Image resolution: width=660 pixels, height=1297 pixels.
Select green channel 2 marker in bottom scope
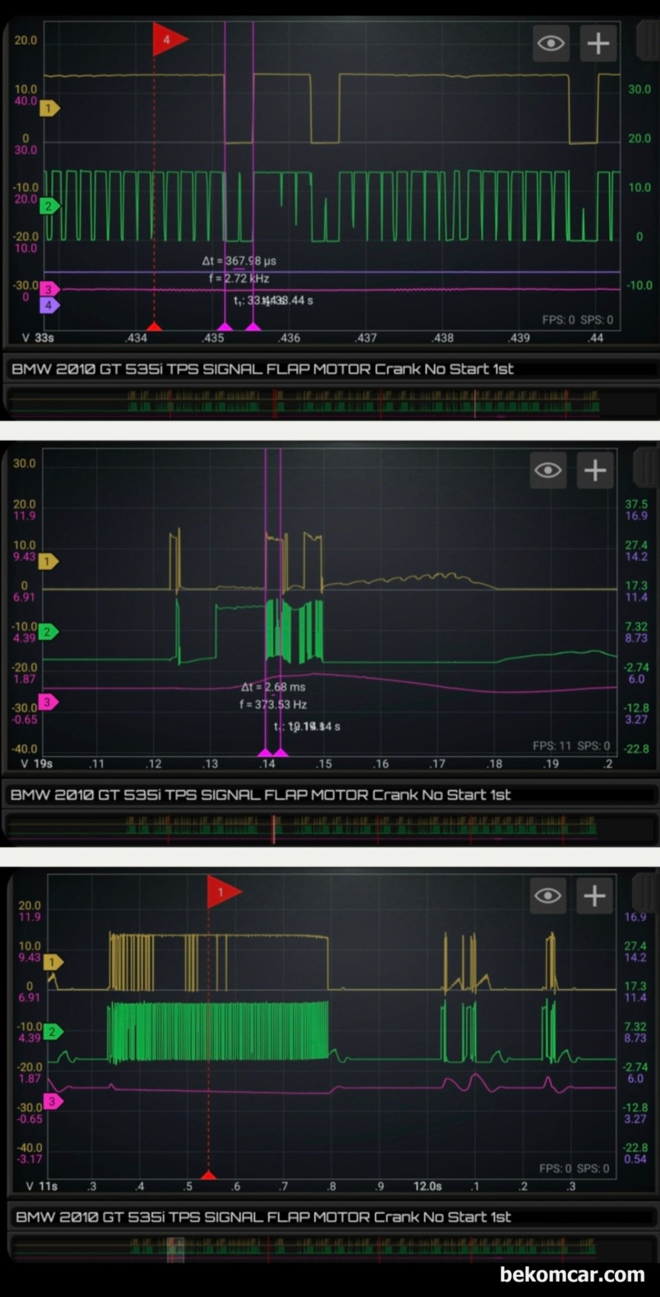tap(53, 1032)
